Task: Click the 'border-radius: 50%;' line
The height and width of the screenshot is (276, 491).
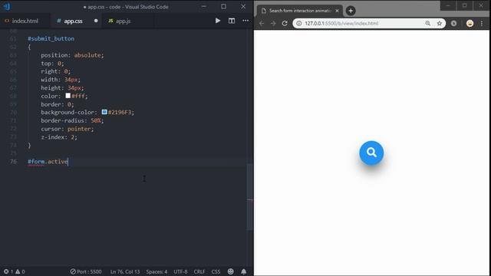Action: point(72,120)
